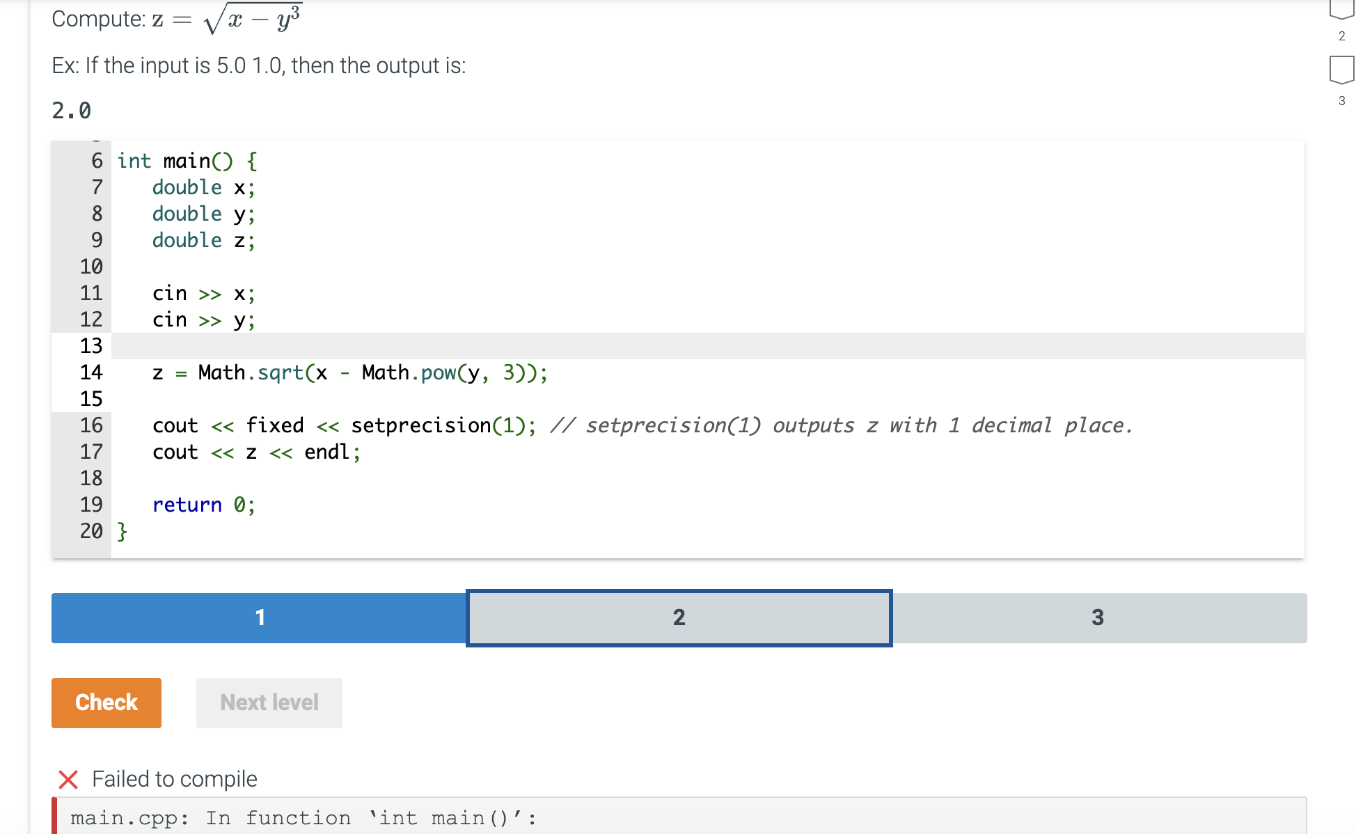Click 'cin >> x;' on line 11
The width and height of the screenshot is (1356, 834).
[204, 293]
